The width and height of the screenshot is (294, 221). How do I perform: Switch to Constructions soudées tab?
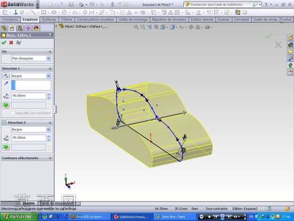(x=95, y=19)
